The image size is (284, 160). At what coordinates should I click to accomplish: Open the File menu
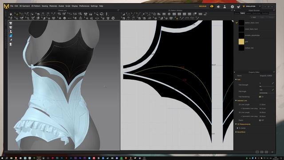(12, 6)
